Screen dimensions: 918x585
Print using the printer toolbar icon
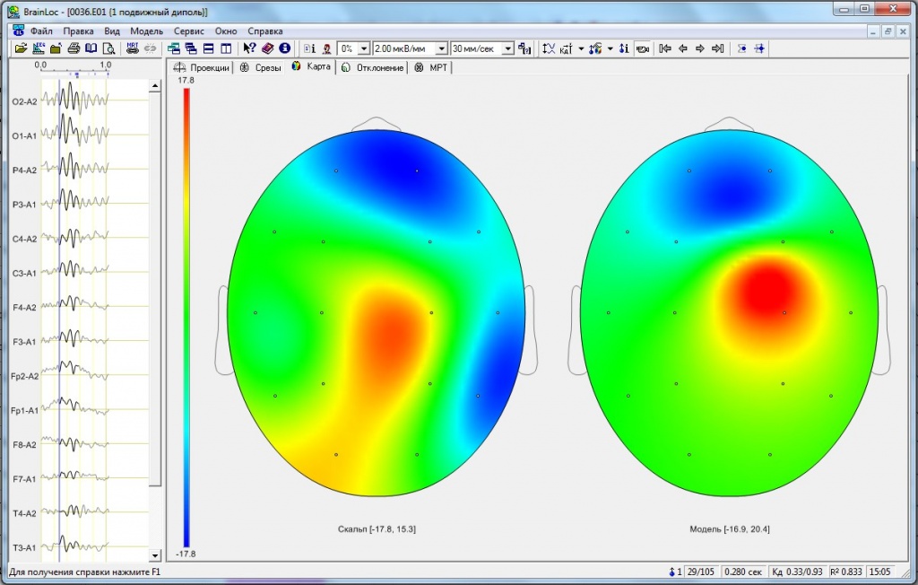[x=74, y=48]
